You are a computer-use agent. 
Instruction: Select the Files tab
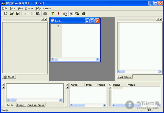pyautogui.click(x=9, y=77)
